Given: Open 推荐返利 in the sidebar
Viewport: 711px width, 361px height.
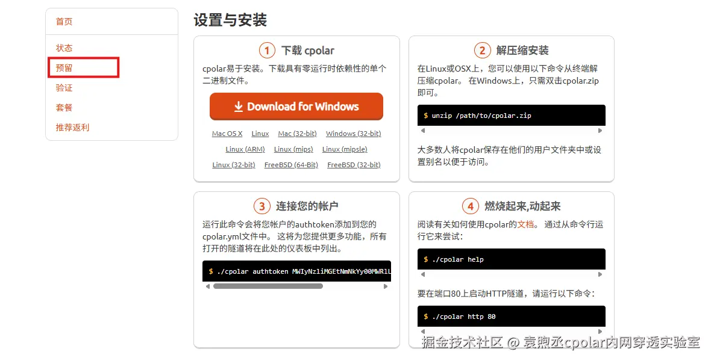Looking at the screenshot, I should point(72,128).
